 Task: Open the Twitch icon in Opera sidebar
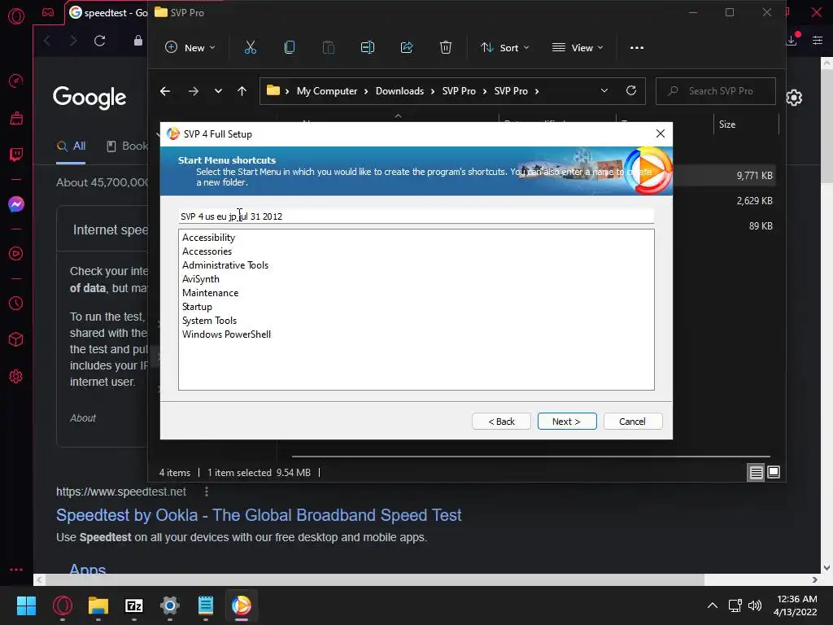pyautogui.click(x=16, y=155)
